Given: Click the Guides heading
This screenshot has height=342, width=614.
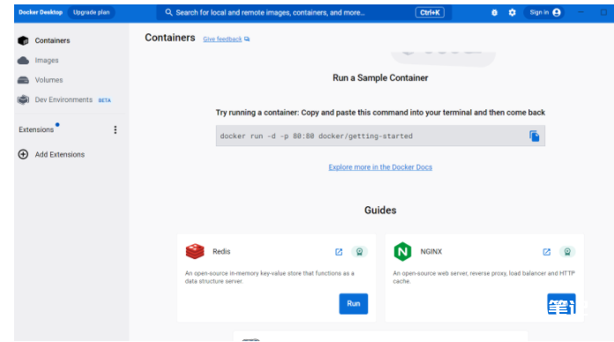Looking at the screenshot, I should 381,211.
